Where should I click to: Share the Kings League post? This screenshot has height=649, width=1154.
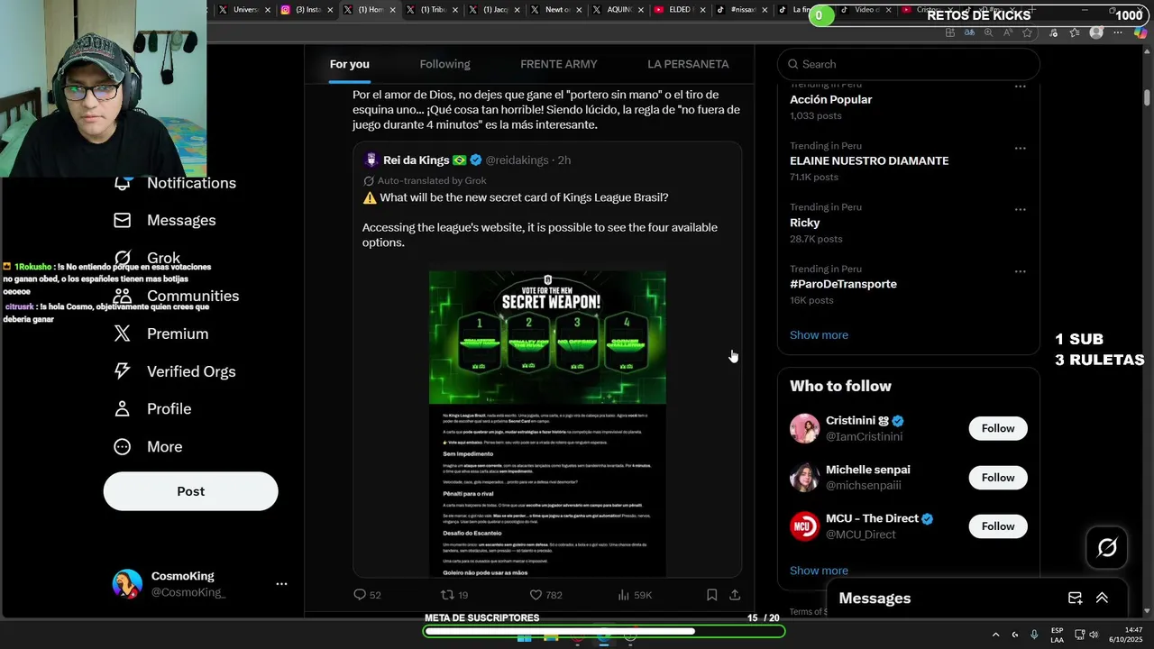tap(735, 595)
